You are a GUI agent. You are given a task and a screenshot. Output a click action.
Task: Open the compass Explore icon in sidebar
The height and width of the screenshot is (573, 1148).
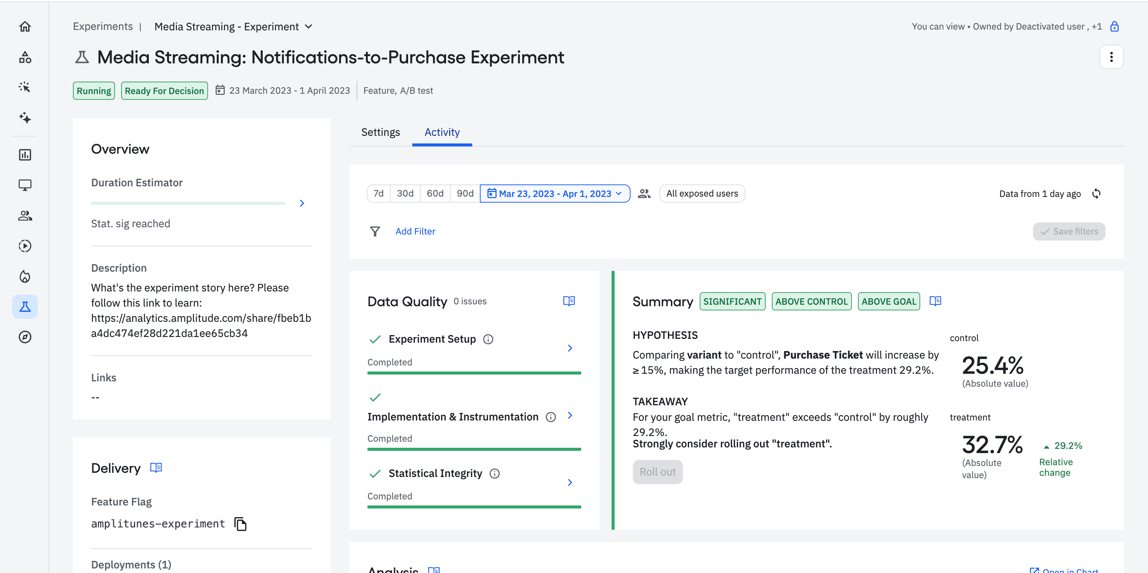pos(25,337)
